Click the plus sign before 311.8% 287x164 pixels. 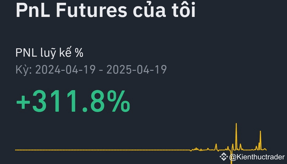click(x=23, y=102)
